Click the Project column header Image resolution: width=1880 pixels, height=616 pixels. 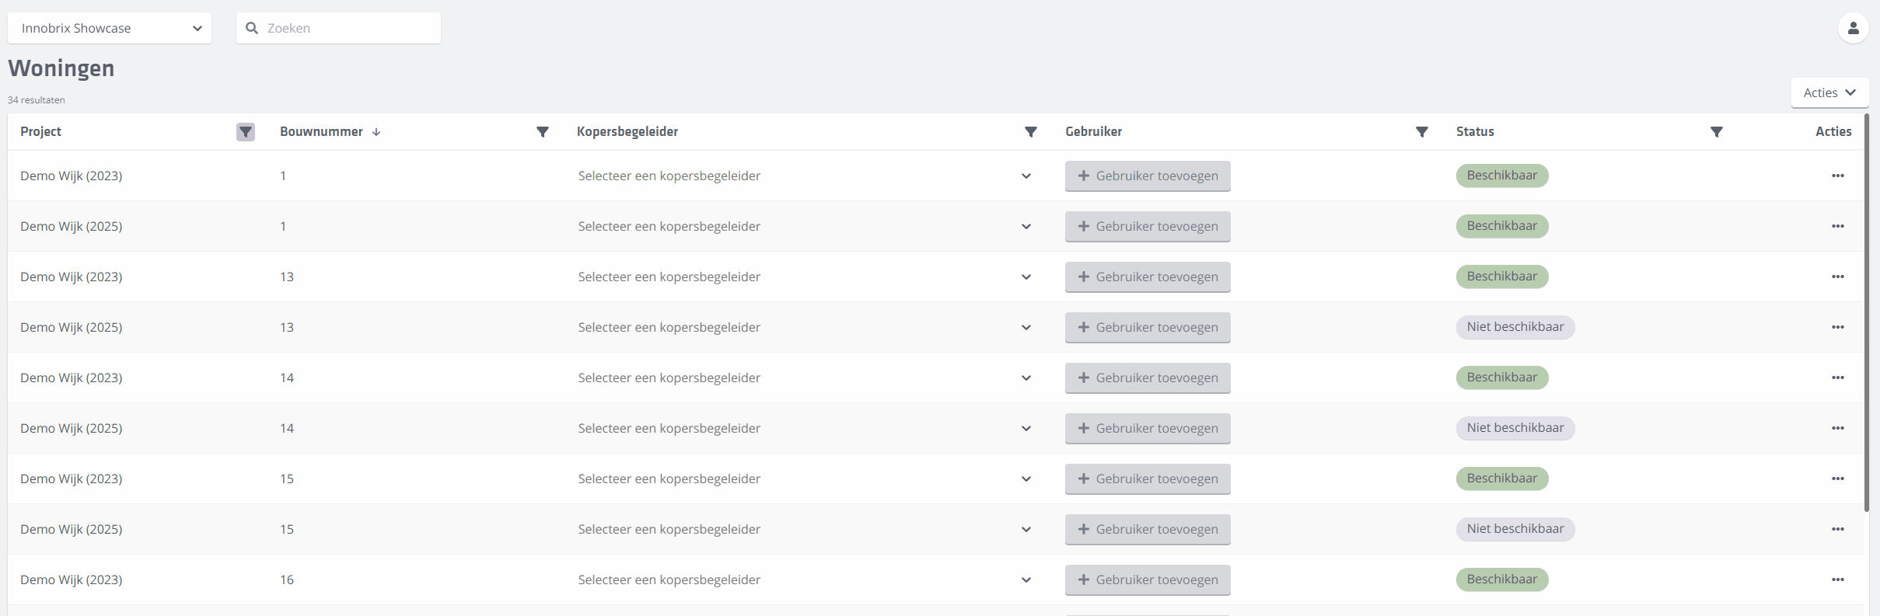[41, 132]
